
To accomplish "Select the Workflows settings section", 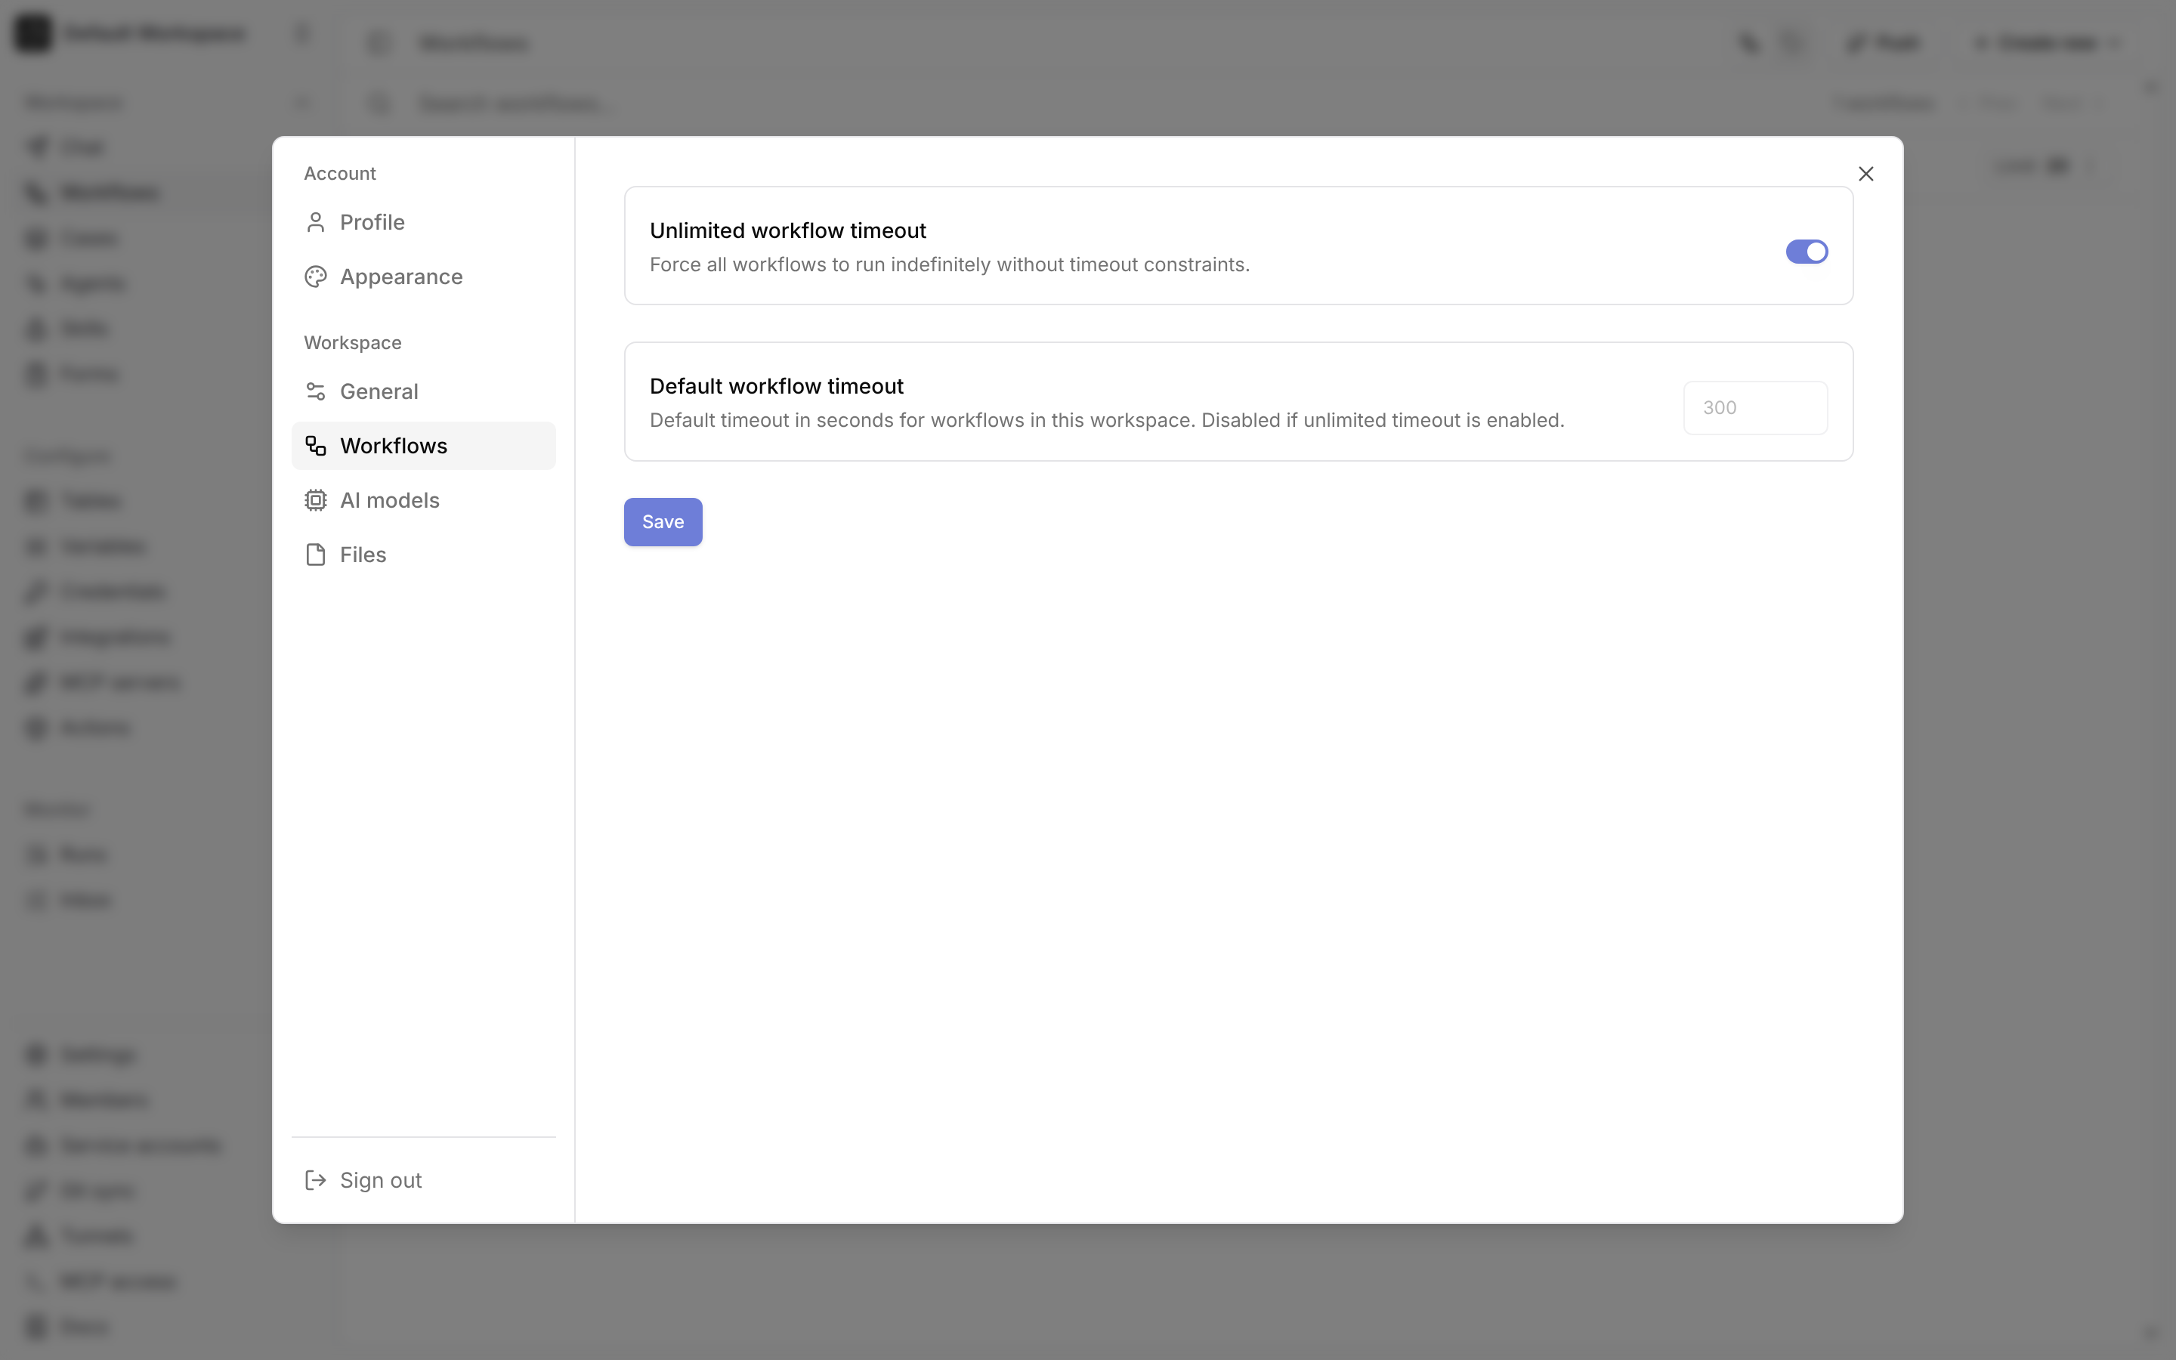I will click(424, 446).
